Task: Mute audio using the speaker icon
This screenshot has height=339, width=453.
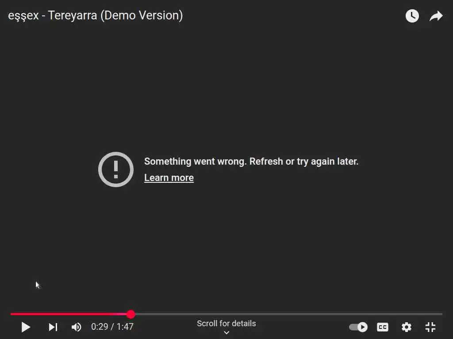Action: [76, 327]
